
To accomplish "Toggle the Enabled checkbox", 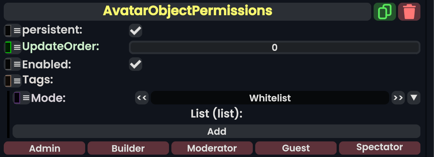I will click(x=135, y=64).
